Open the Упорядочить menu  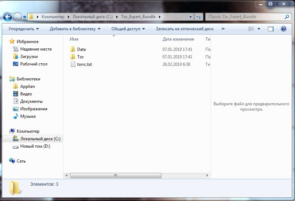pyautogui.click(x=23, y=29)
